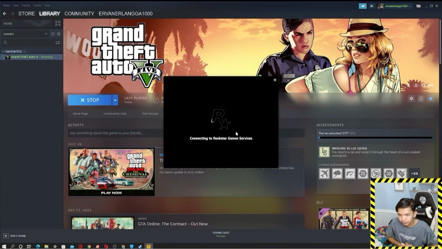Click the Add a Game plus icon
Viewport: 442px width, 249px height.
point(6,236)
